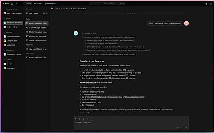Open the 'How much fiber is in br...' thread
Image resolution: width=214 pixels, height=133 pixels.
pyautogui.click(x=37, y=49)
